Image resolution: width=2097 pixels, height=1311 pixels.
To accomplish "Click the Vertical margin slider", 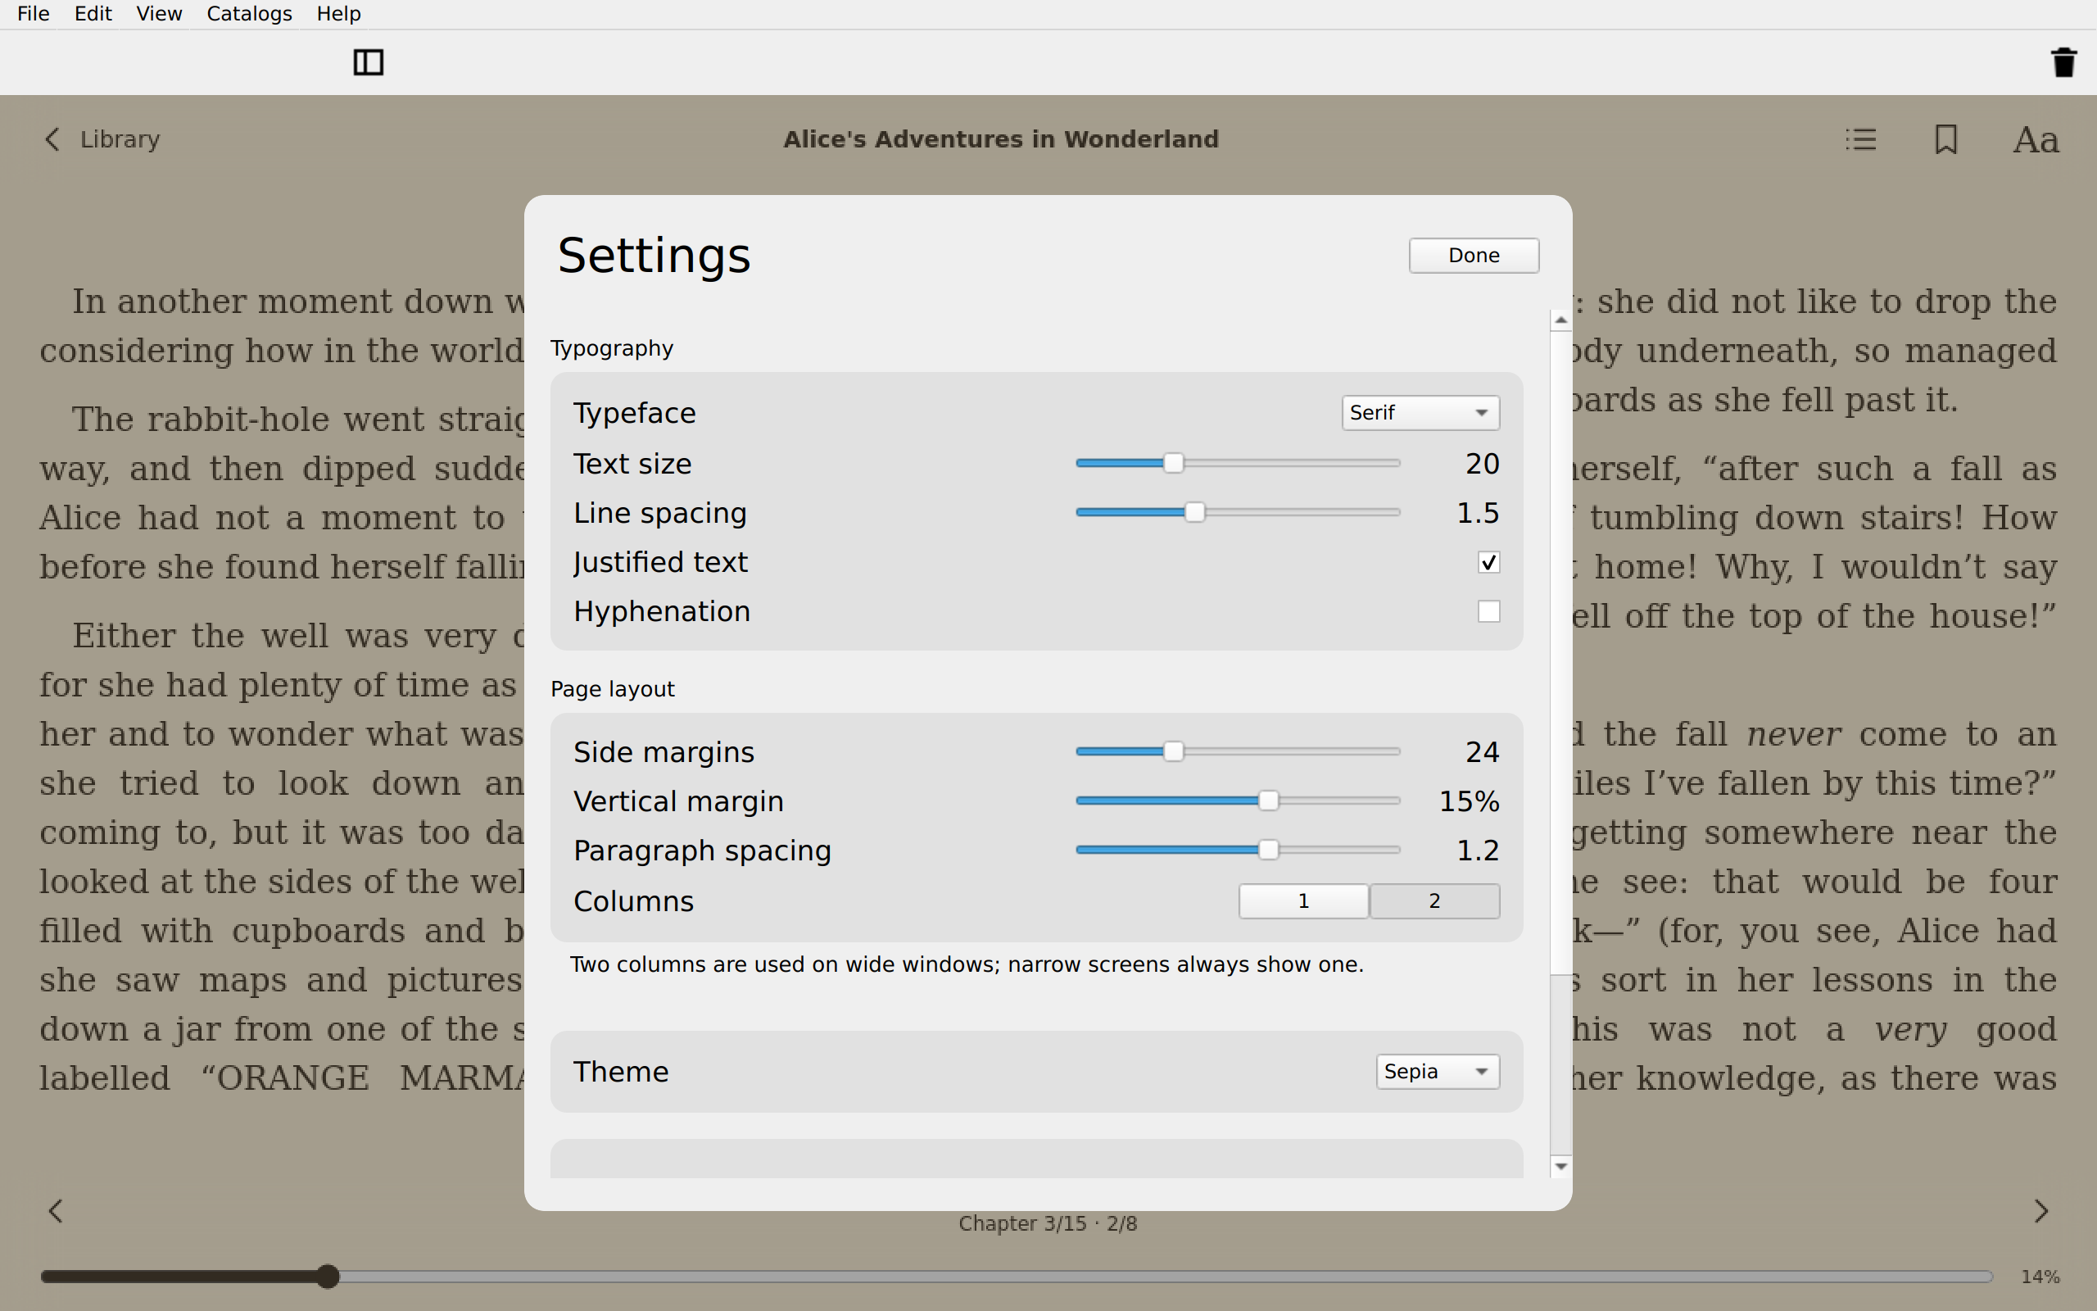I will coord(1238,801).
